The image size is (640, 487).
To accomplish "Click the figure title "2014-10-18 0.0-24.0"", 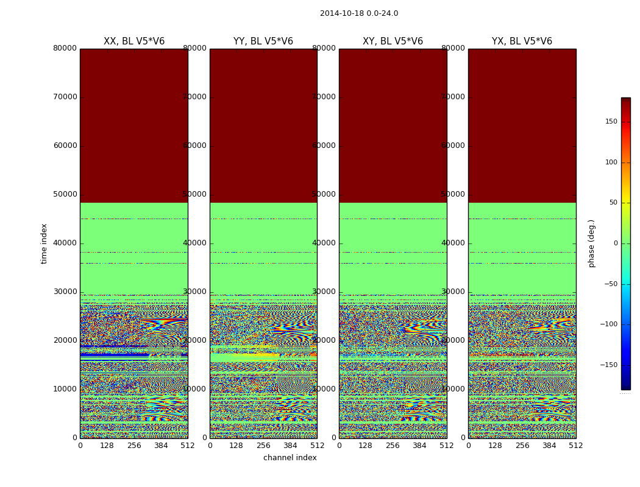I will (x=358, y=13).
